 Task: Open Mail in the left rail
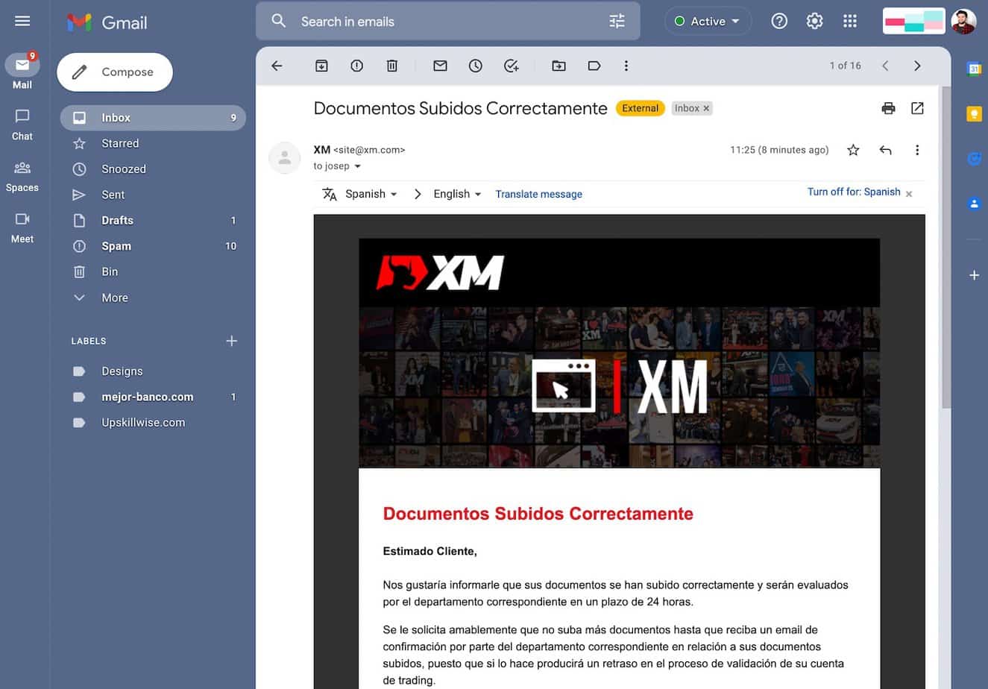pos(22,71)
